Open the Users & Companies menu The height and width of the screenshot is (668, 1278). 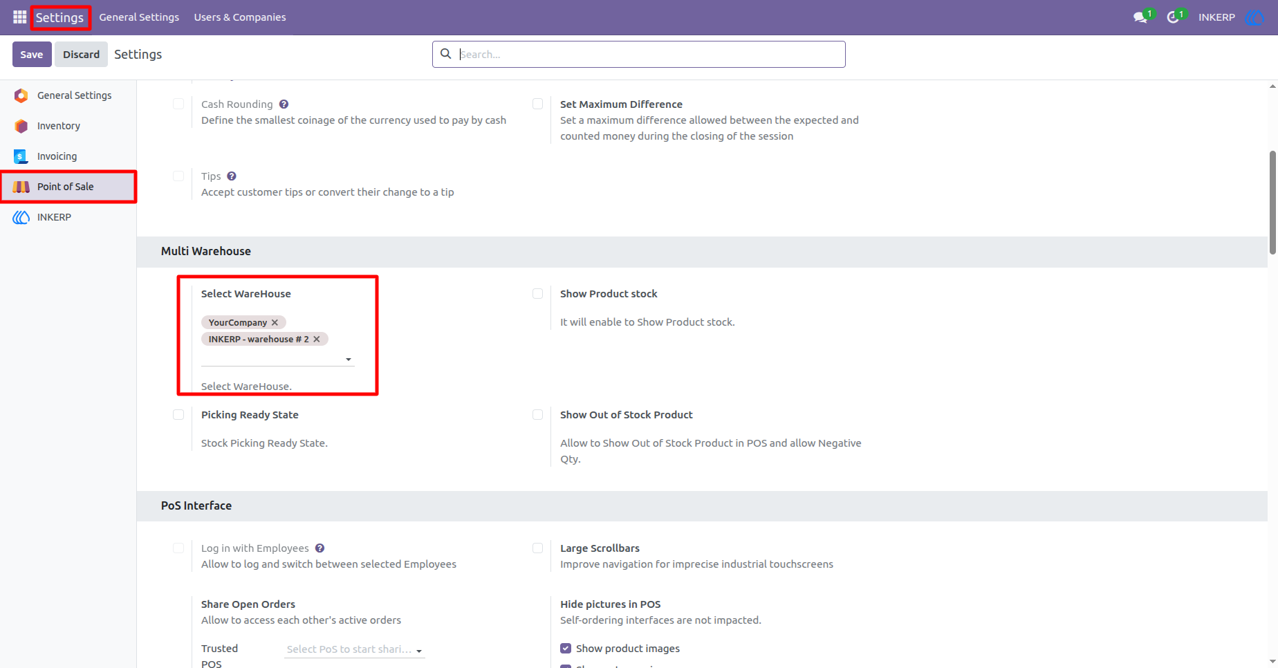pyautogui.click(x=240, y=17)
